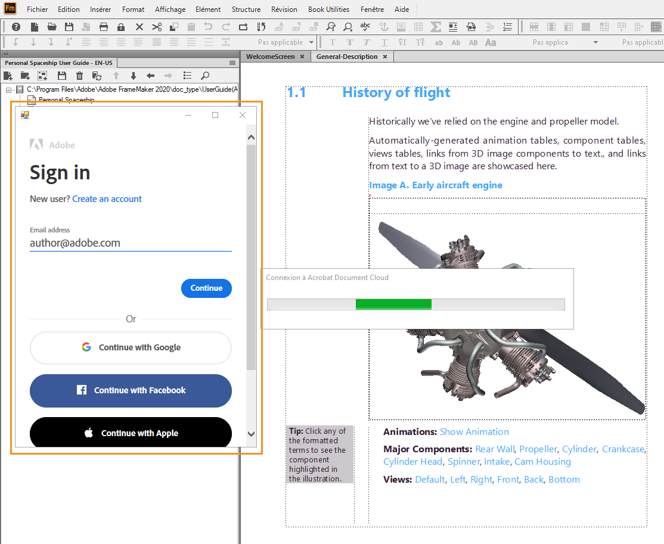
Task: Click the Create an account link
Action: click(107, 199)
